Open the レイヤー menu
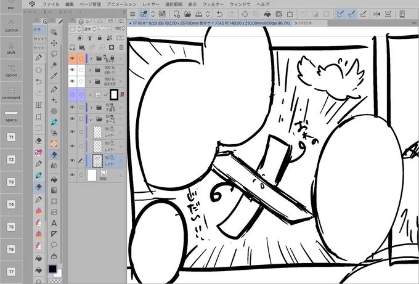Image resolution: width=419 pixels, height=284 pixels. click(151, 4)
